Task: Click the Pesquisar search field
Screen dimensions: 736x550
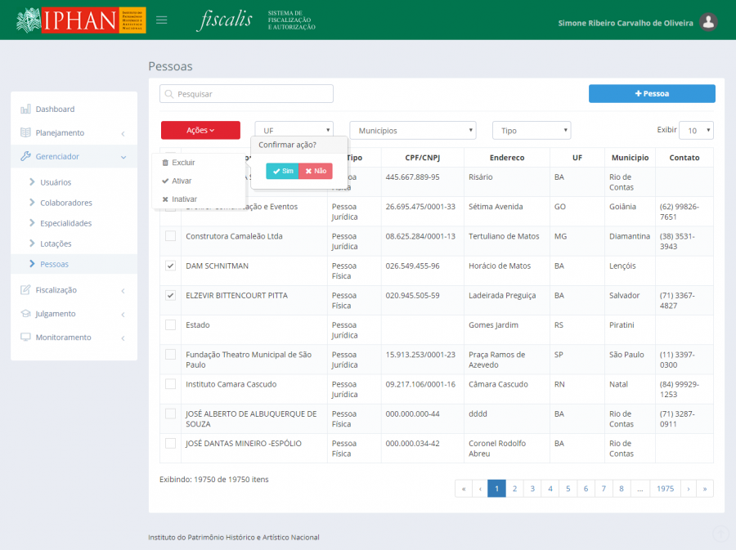Action: pyautogui.click(x=246, y=94)
